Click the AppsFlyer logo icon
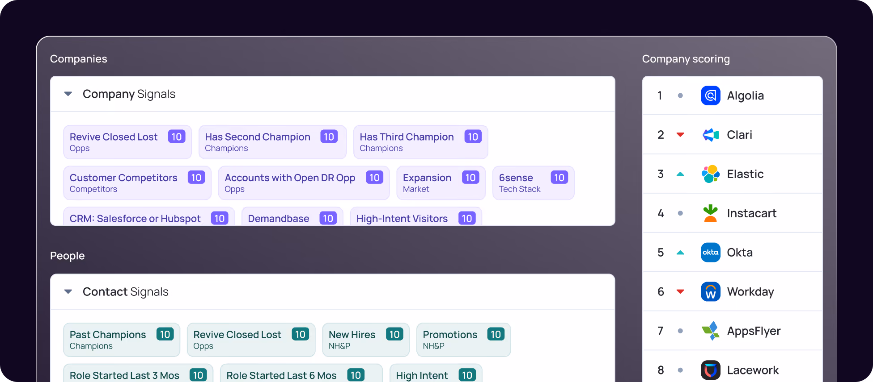Image resolution: width=873 pixels, height=382 pixels. tap(710, 331)
